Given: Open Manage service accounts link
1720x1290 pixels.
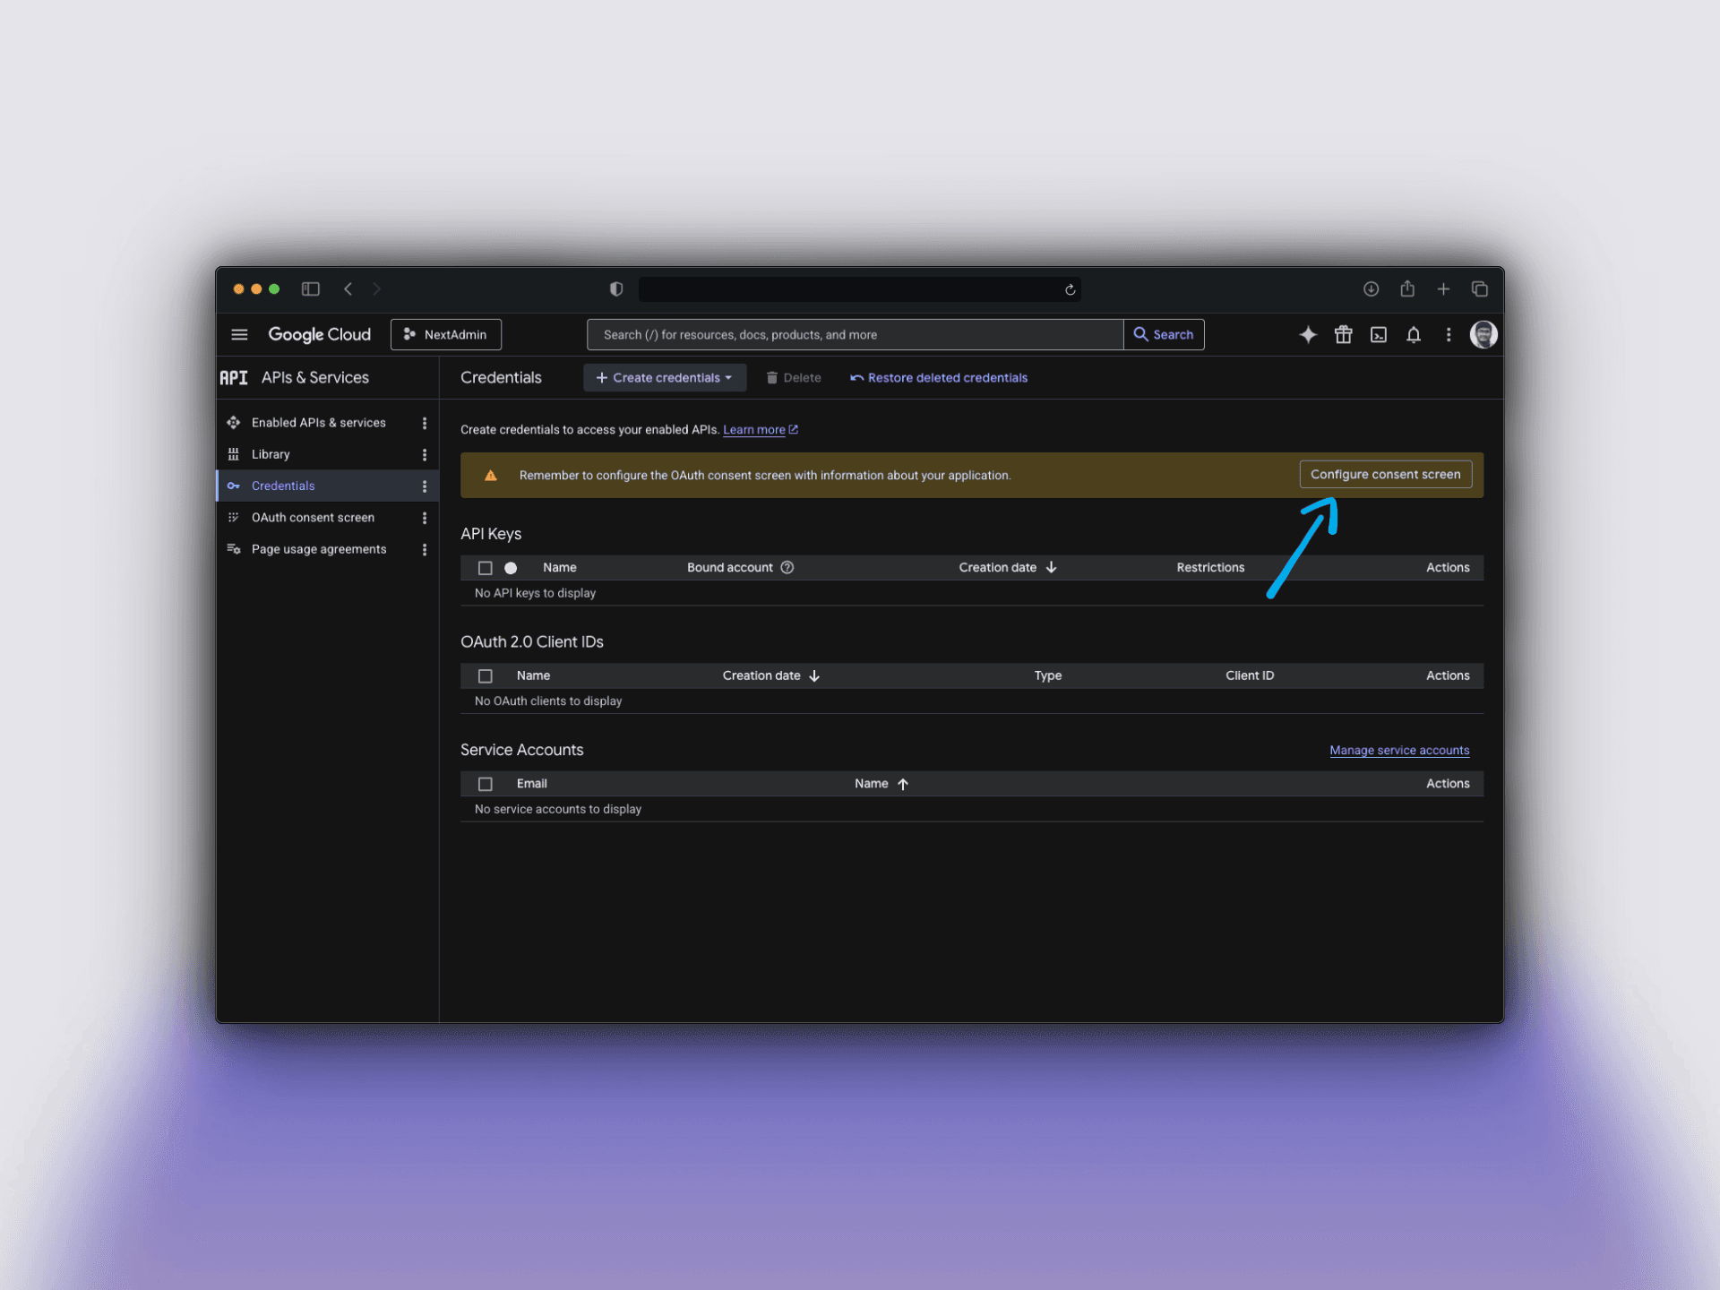Looking at the screenshot, I should pyautogui.click(x=1399, y=750).
